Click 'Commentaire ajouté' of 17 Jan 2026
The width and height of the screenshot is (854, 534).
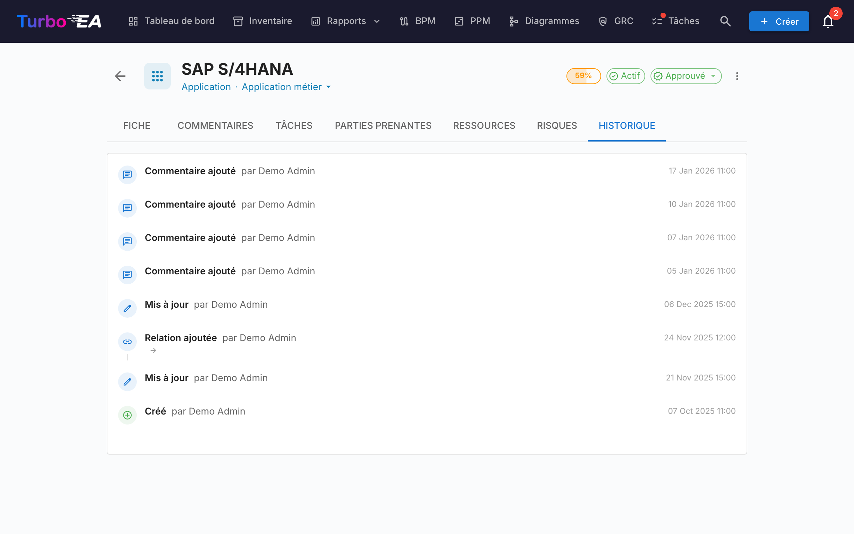190,171
